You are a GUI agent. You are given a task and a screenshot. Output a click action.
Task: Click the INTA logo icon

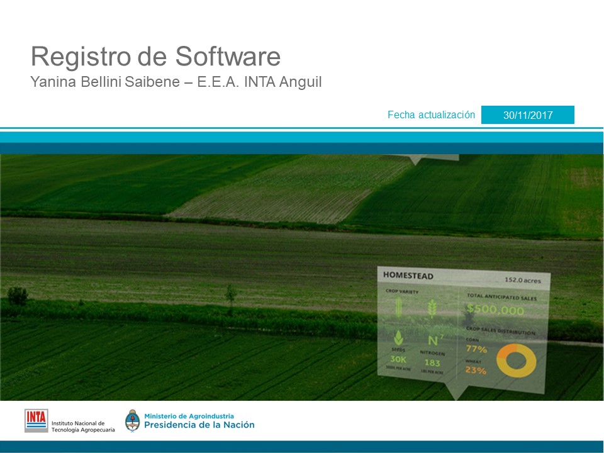36,420
